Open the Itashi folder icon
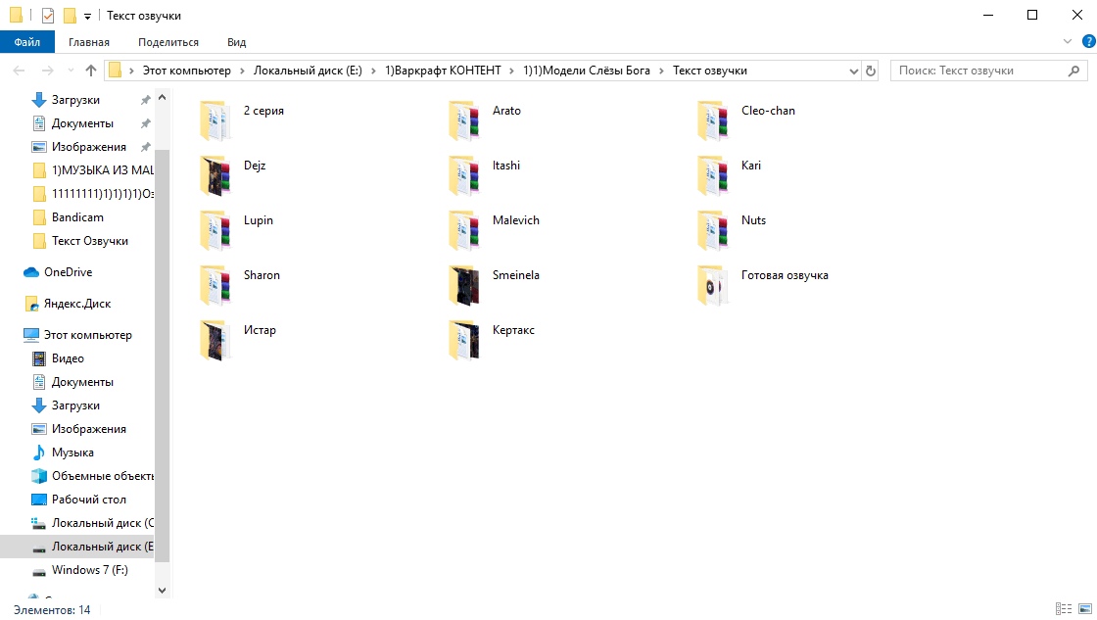The height and width of the screenshot is (620, 1097). coord(464,175)
